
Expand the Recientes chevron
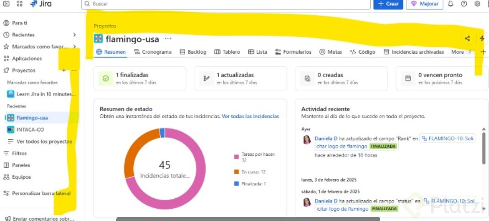click(74, 35)
